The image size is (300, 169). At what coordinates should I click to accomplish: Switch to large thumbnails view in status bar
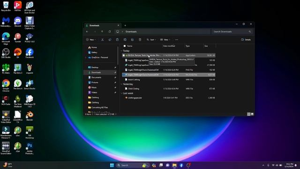(x=252, y=114)
